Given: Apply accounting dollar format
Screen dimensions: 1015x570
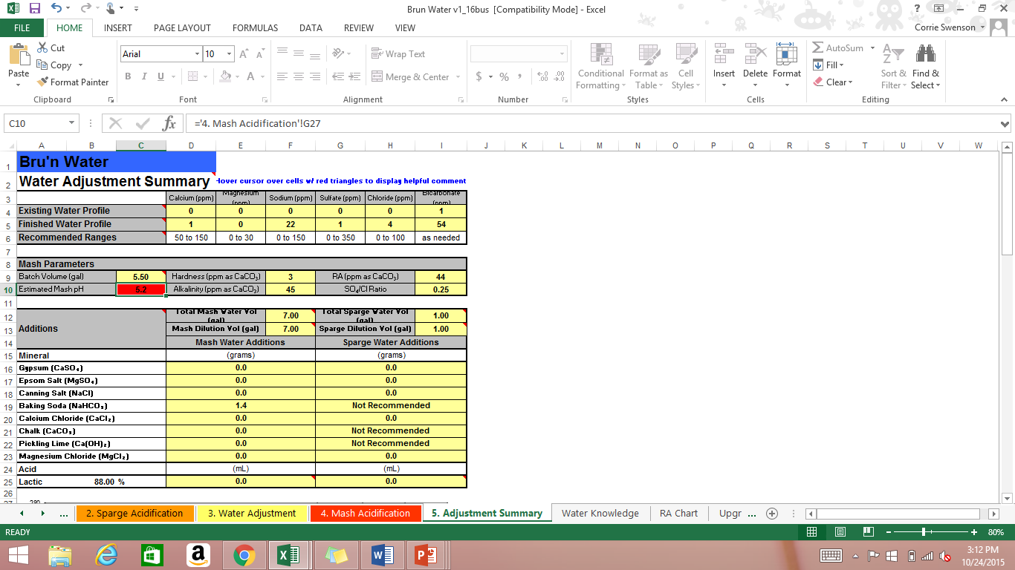Looking at the screenshot, I should 479,76.
